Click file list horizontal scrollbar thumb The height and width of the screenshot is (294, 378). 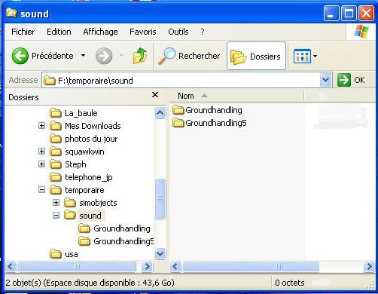(251, 267)
